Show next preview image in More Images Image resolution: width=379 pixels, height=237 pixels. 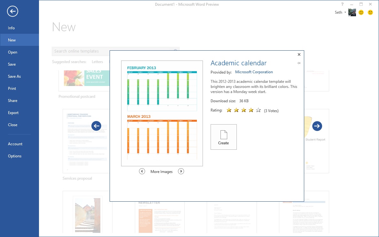tap(181, 171)
